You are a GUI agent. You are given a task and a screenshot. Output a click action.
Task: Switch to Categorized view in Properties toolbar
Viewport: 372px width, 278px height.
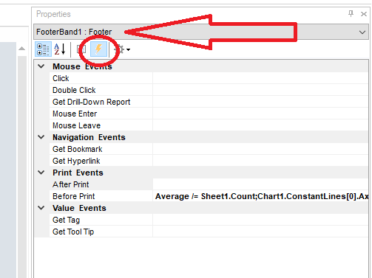[x=43, y=49]
